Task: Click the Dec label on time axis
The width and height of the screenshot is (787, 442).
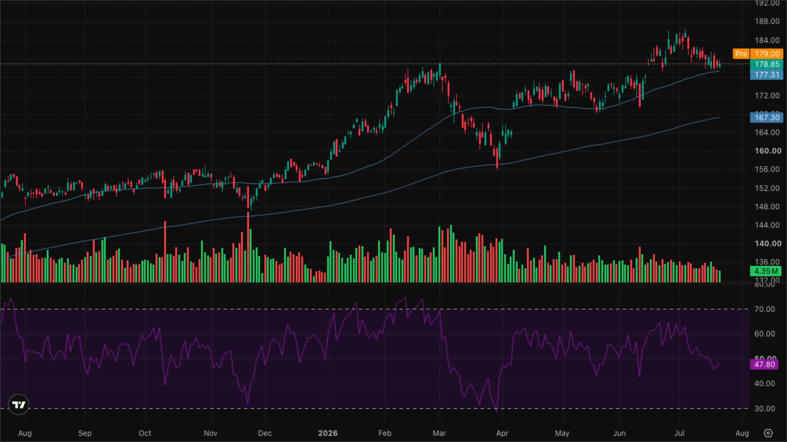Action: 265,433
